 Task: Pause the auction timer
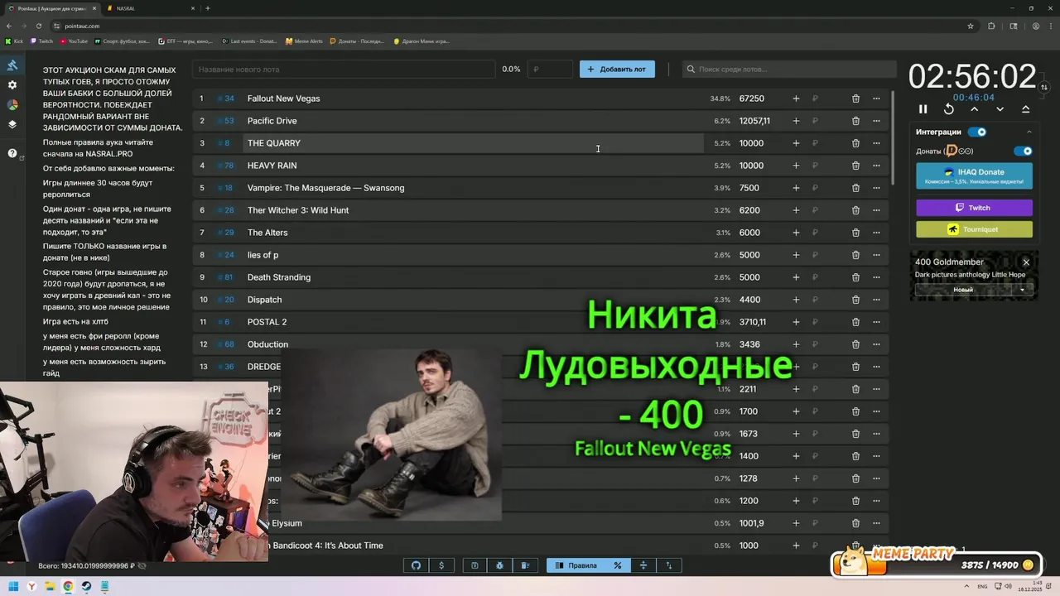point(923,109)
